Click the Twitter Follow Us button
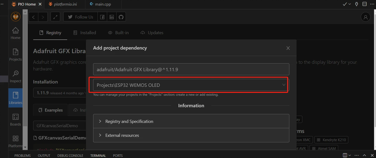The image size is (376, 158). click(x=80, y=17)
